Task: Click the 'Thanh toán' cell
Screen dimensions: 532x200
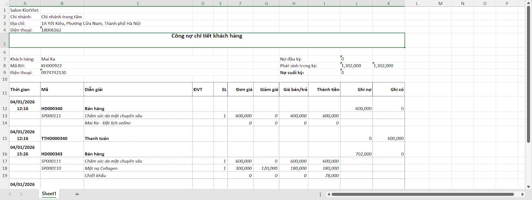Action: [x=138, y=134]
